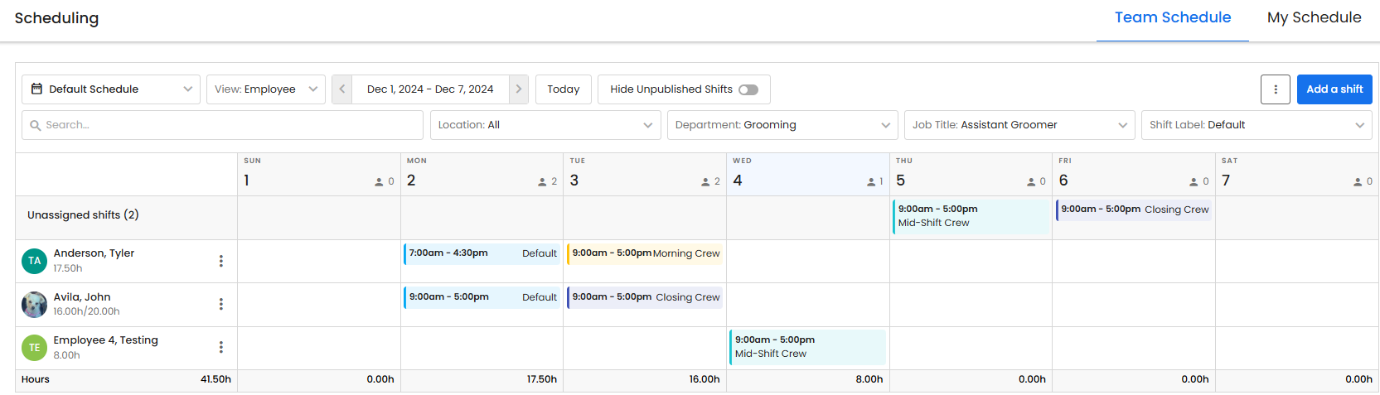This screenshot has width=1380, height=395.
Task: Switch to the My Schedule tab
Action: [x=1314, y=17]
